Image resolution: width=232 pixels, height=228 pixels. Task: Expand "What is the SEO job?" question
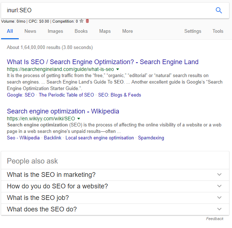click(219, 198)
